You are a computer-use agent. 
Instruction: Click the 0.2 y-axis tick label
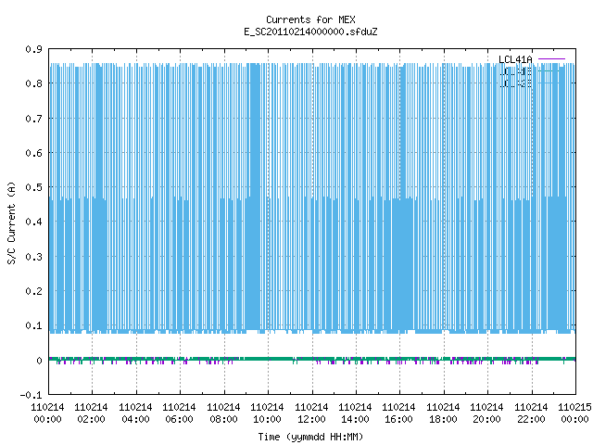pos(33,291)
